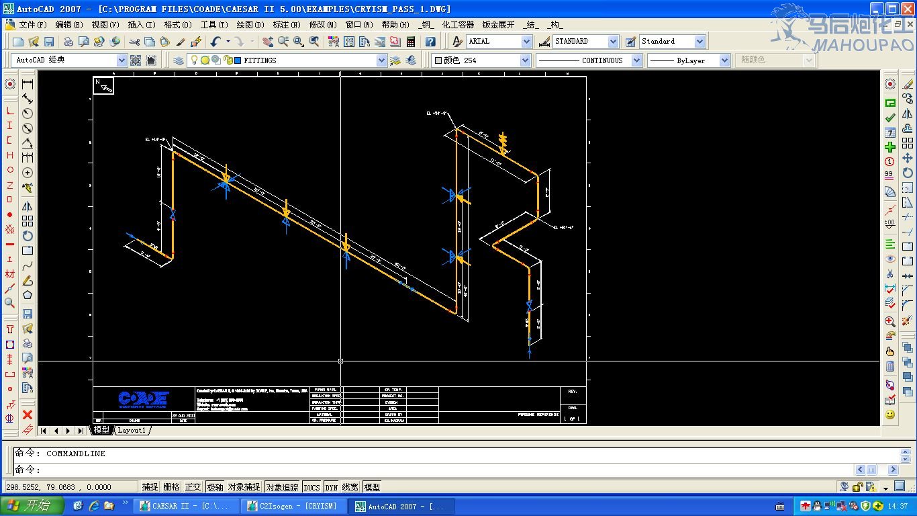Click the command line input field
Viewport: 917px width, 516px height.
coord(433,470)
